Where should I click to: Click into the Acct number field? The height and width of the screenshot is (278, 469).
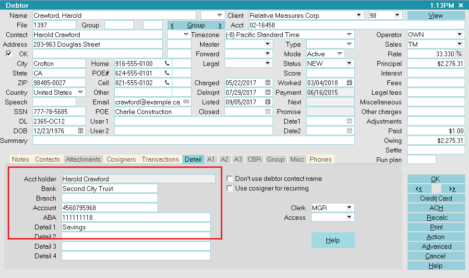point(357,25)
